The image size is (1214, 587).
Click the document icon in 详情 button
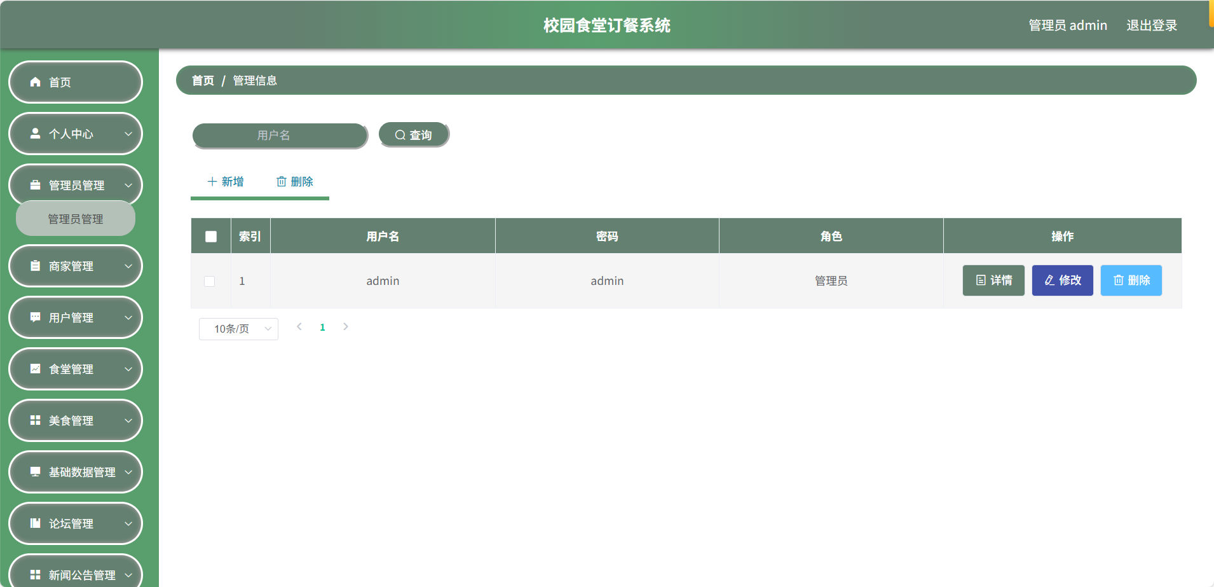tap(981, 280)
